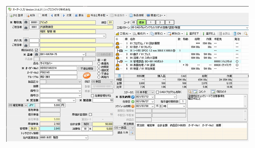Select the 一般 radio button
This screenshot has height=148, width=255.
99,60
